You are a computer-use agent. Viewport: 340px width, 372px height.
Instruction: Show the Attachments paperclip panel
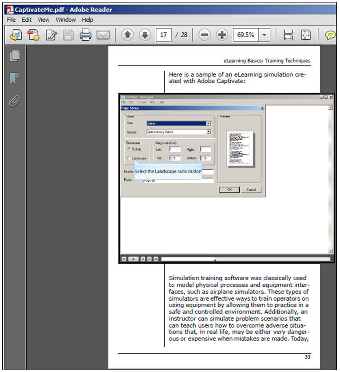15,102
